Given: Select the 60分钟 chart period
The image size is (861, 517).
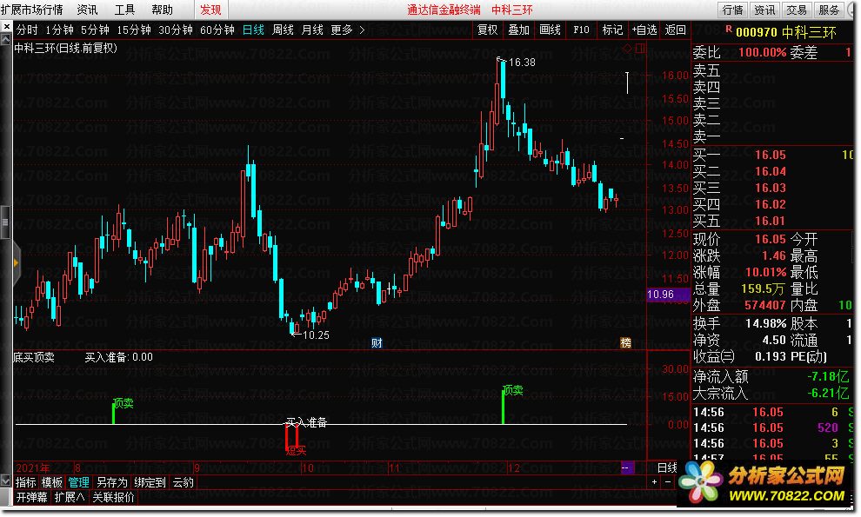Looking at the screenshot, I should [217, 30].
